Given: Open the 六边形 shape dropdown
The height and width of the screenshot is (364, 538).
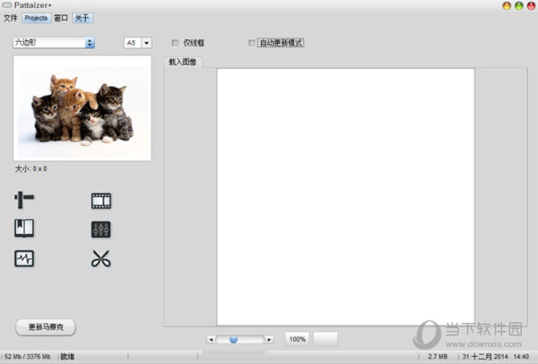Looking at the screenshot, I should [x=54, y=43].
